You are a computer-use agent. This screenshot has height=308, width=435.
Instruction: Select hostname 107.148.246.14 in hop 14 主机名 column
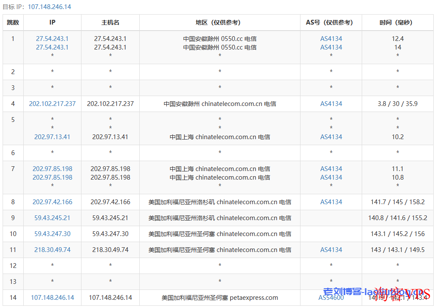point(110,298)
